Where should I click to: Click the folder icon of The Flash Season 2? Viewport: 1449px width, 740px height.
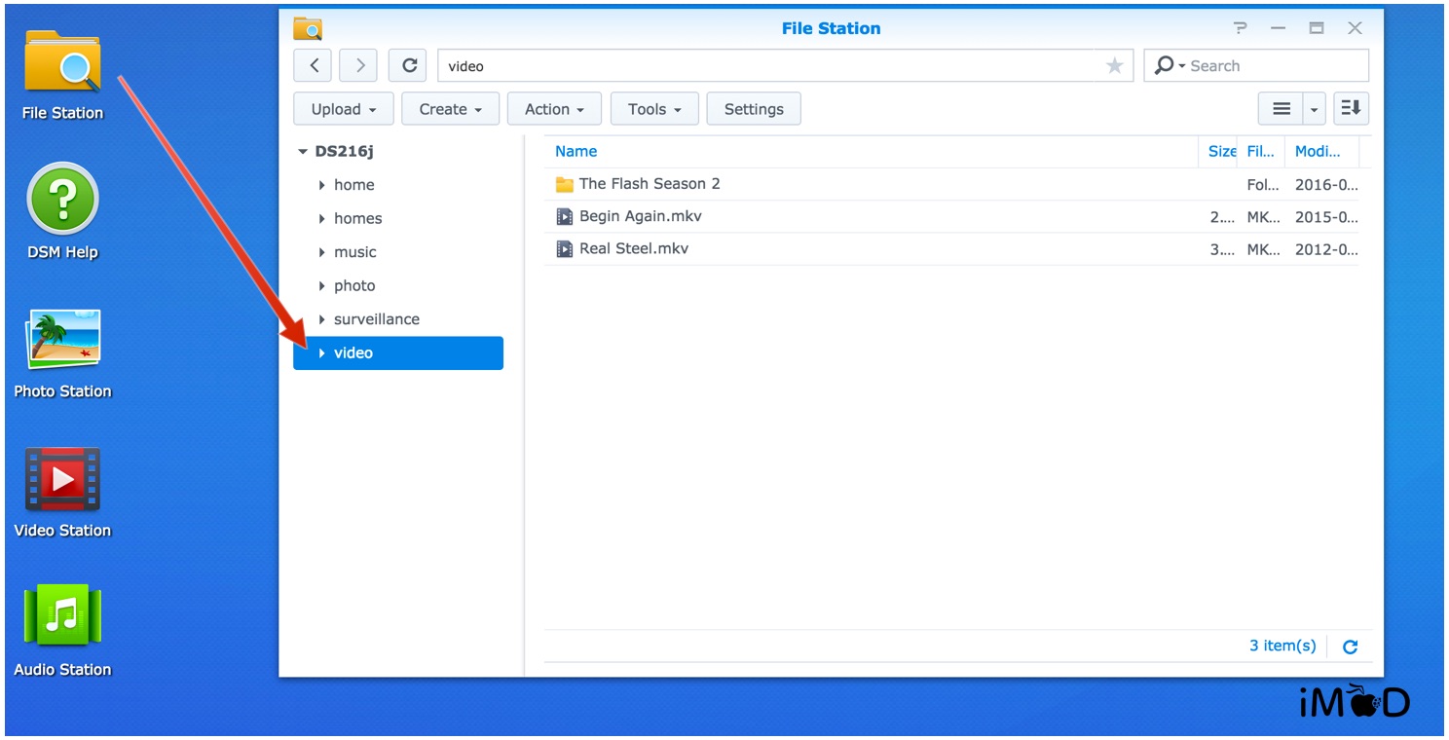pyautogui.click(x=564, y=184)
